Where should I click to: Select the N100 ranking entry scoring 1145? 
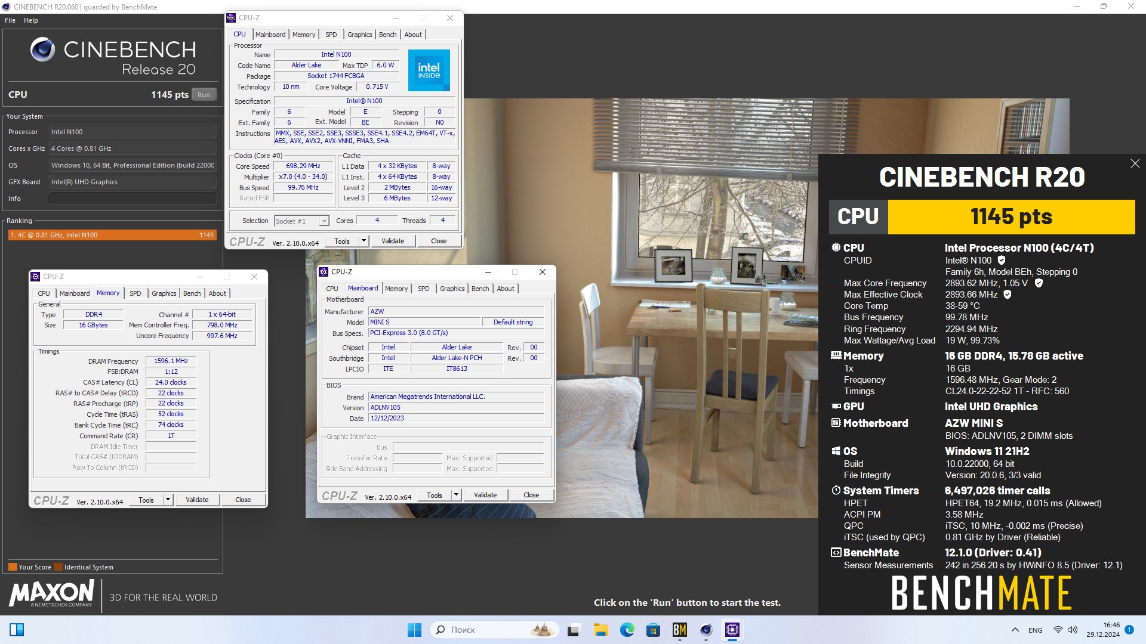pos(112,235)
